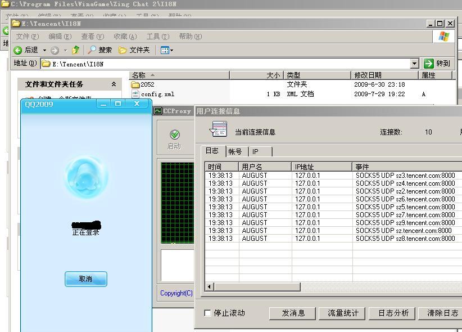This screenshot has height=332, width=462.
Task: Click the Windows flag logo in Explorer
Action: point(444,37)
